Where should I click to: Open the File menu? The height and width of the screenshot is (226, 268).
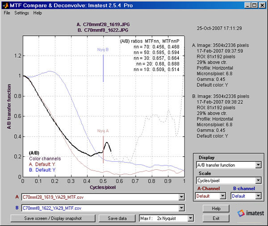pyautogui.click(x=7, y=13)
